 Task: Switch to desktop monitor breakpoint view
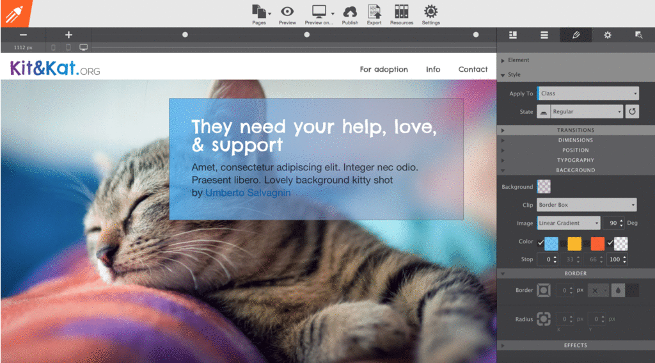point(83,47)
